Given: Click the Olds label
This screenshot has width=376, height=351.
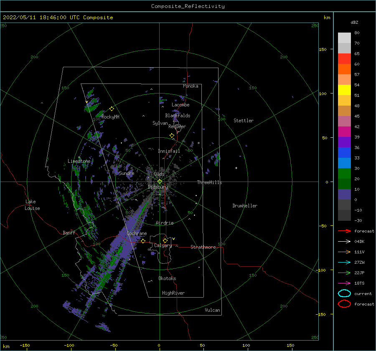Looking at the screenshot, I should point(159,174).
